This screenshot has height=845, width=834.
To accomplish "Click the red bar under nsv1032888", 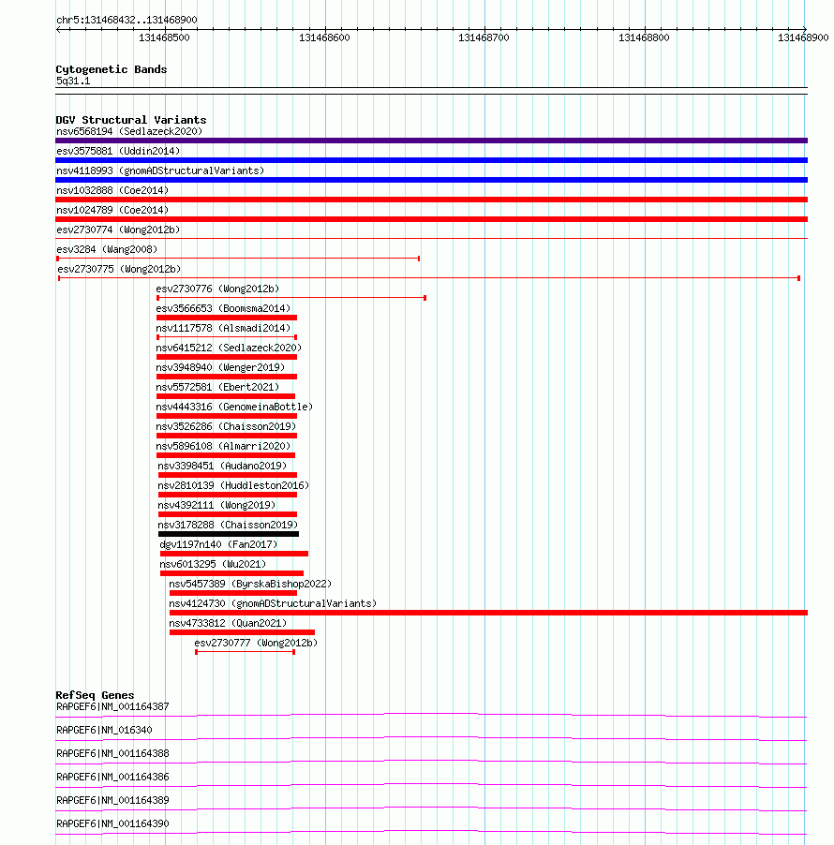I will pos(431,200).
